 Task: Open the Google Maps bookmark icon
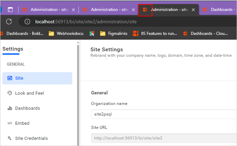point(92,34)
